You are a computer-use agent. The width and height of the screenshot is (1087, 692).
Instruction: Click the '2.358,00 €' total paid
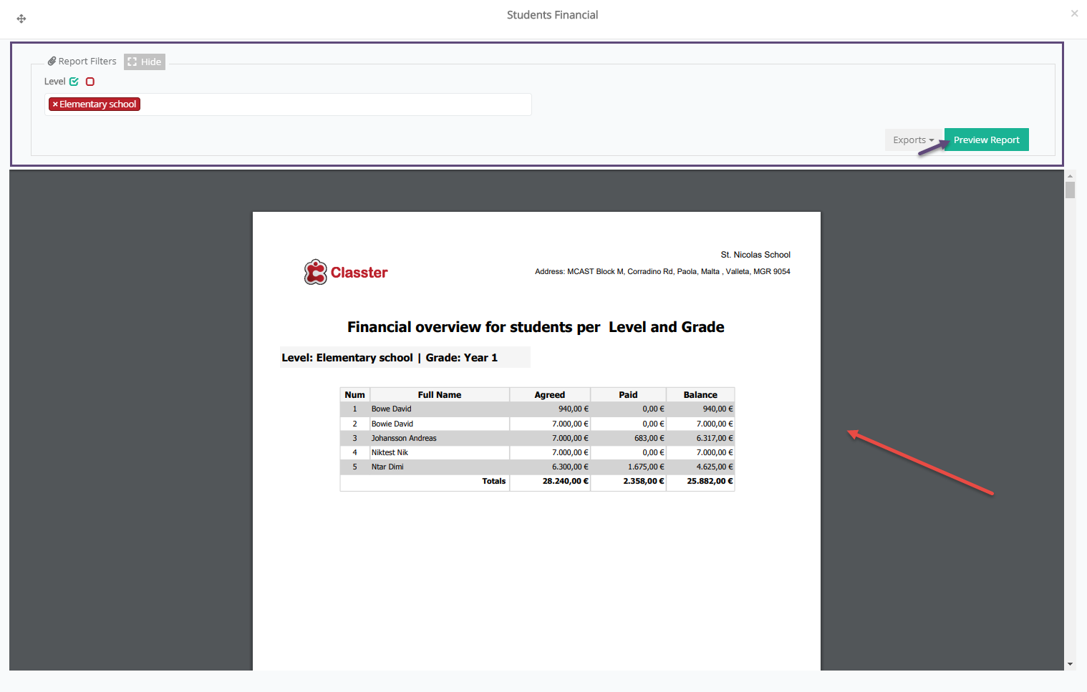644,481
